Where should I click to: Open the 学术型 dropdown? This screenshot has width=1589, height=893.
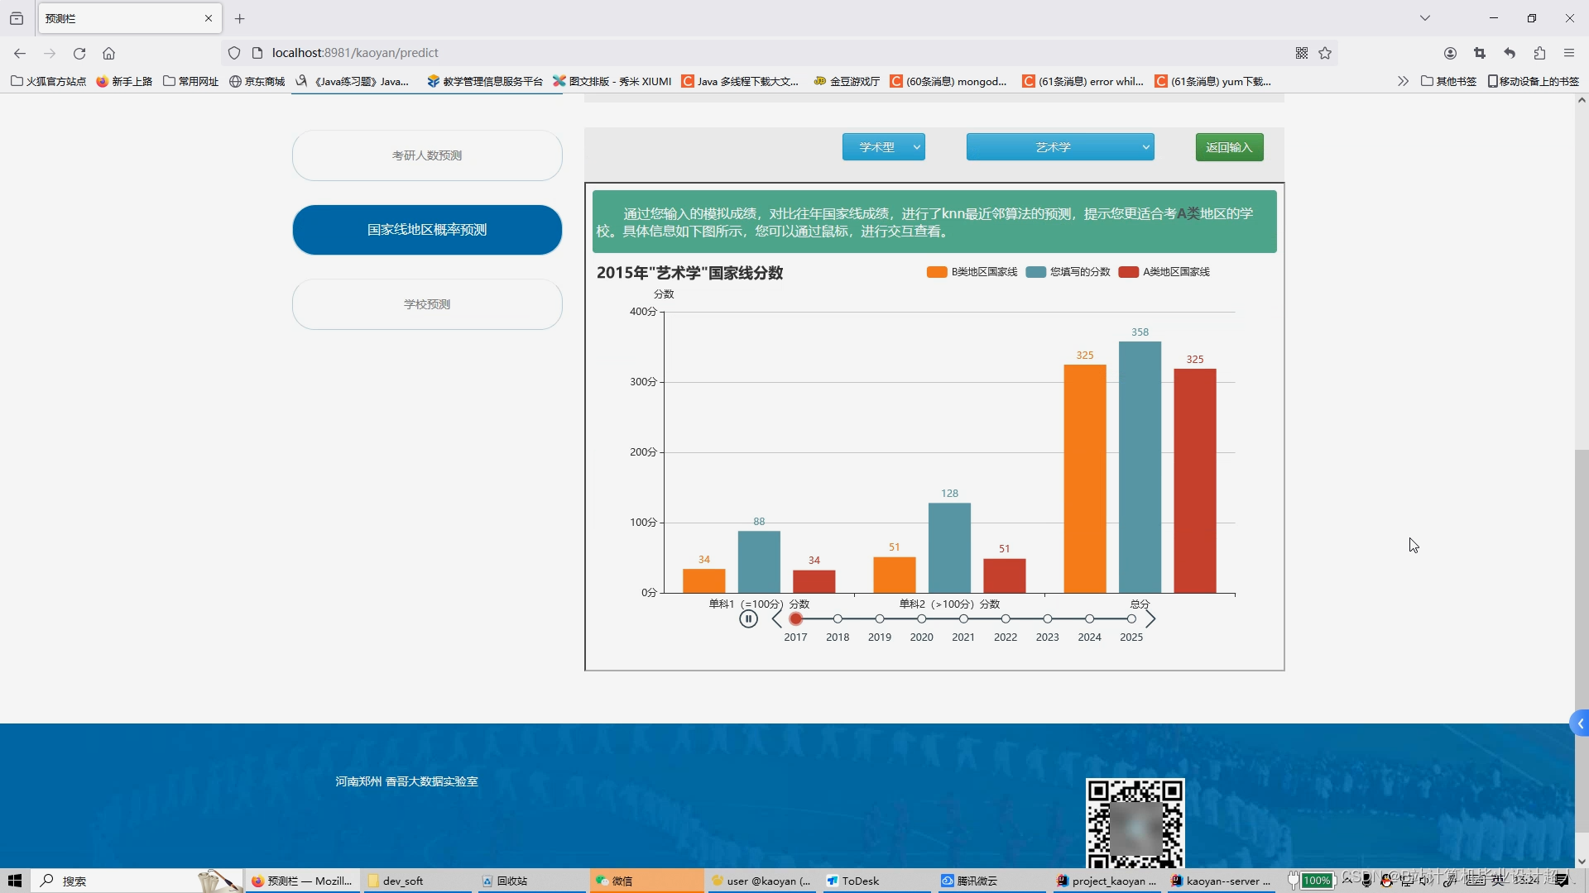click(883, 147)
